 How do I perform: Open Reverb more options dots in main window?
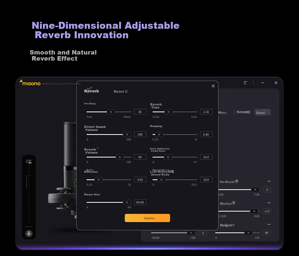click(x=269, y=224)
